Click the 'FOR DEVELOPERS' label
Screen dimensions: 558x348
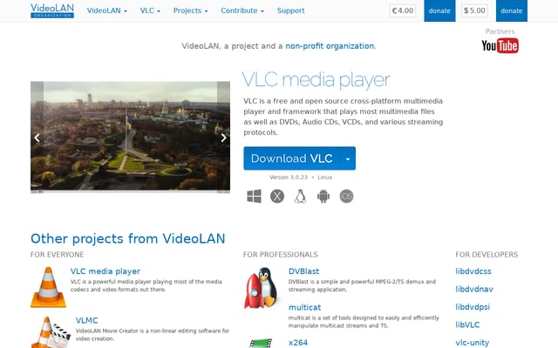pos(487,255)
